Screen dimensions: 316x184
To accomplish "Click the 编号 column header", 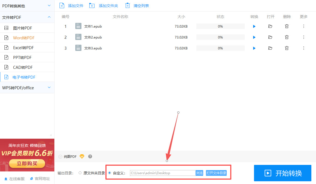I will pyautogui.click(x=66, y=17).
